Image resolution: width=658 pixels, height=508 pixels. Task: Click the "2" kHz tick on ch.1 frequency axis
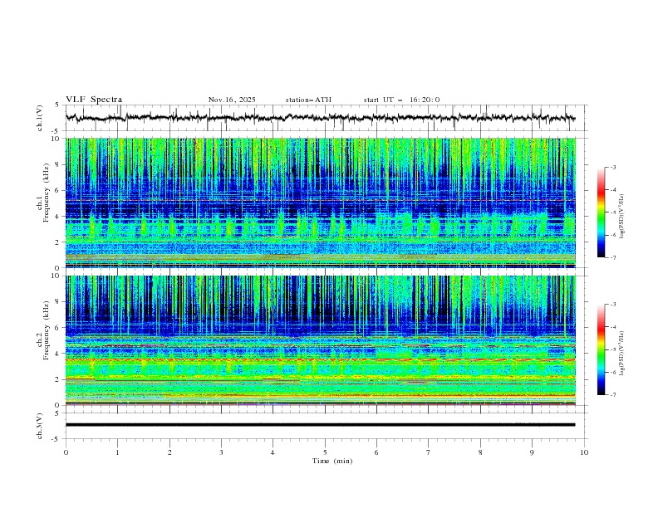(x=57, y=242)
